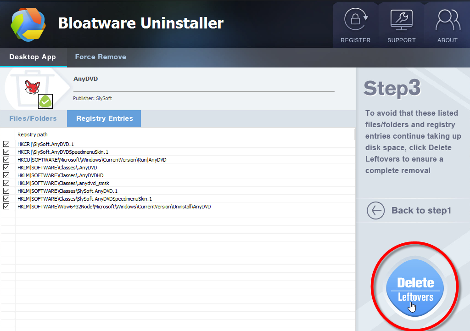Uncheck HKCR SlySoft.AnyDVD.1 entry checkbox
Image resolution: width=470 pixels, height=331 pixels.
[x=6, y=144]
